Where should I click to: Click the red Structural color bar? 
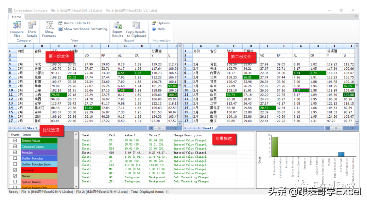(39, 170)
